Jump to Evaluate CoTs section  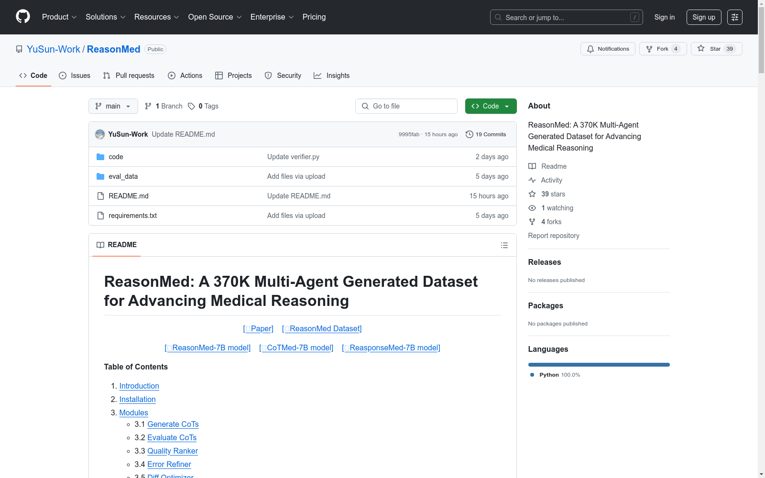(x=172, y=438)
